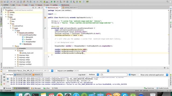Toggle the Regex checkbox
The image size is (172, 96).
point(130,75)
